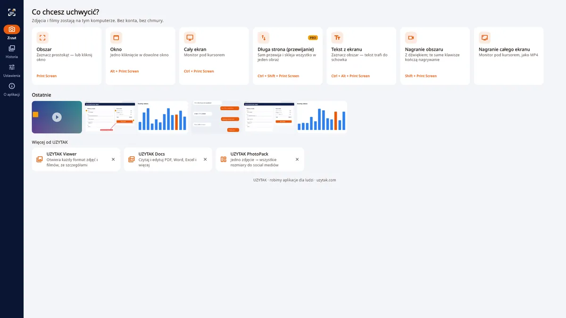The height and width of the screenshot is (318, 566).
Task: Start Nagranie całego ekranu recording icon
Action: 484,38
